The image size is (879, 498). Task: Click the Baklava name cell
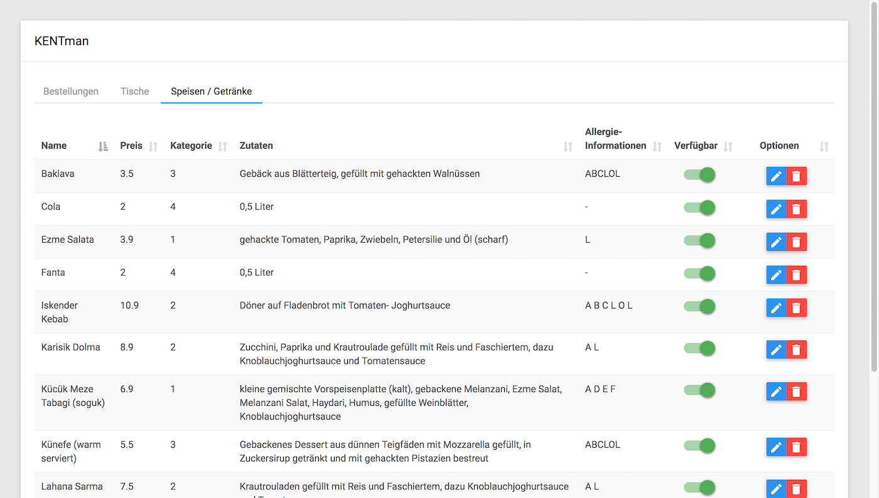(58, 174)
